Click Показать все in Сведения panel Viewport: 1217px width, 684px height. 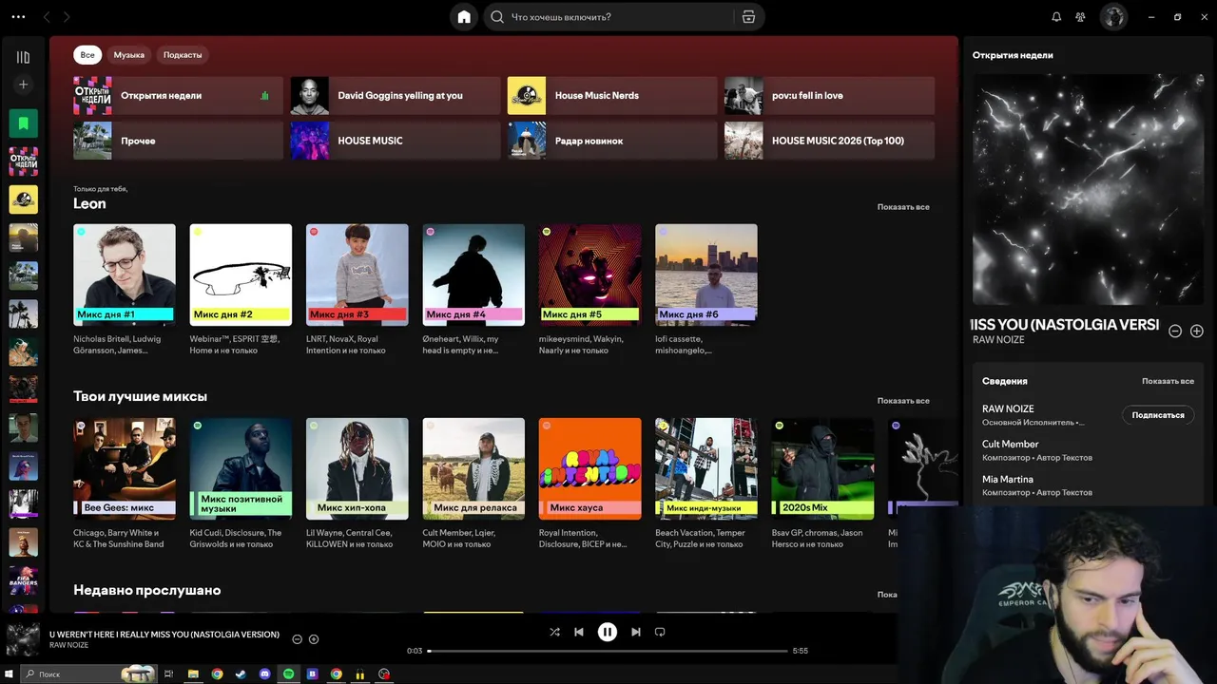tap(1168, 381)
